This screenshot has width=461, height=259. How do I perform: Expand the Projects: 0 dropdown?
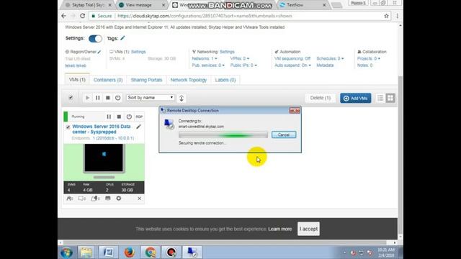[368, 58]
